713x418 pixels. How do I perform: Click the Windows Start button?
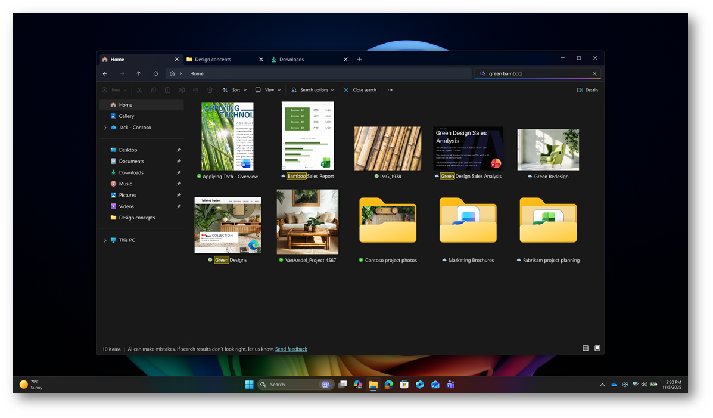click(249, 385)
